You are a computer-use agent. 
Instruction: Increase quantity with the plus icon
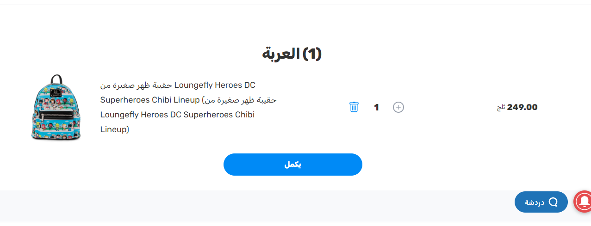pyautogui.click(x=398, y=107)
